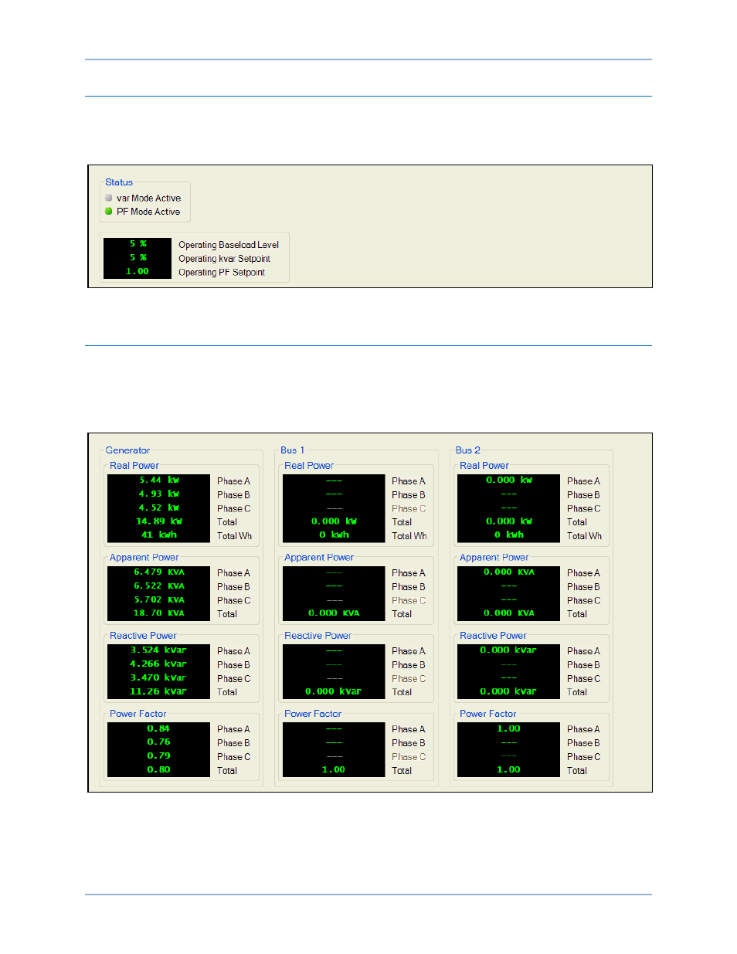Screen dimensions: 737x954
Task: Click the Status group heading
Action: [x=119, y=182]
